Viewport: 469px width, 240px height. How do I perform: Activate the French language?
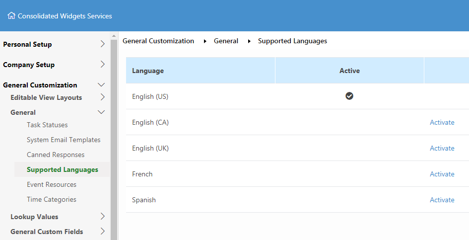pos(442,174)
